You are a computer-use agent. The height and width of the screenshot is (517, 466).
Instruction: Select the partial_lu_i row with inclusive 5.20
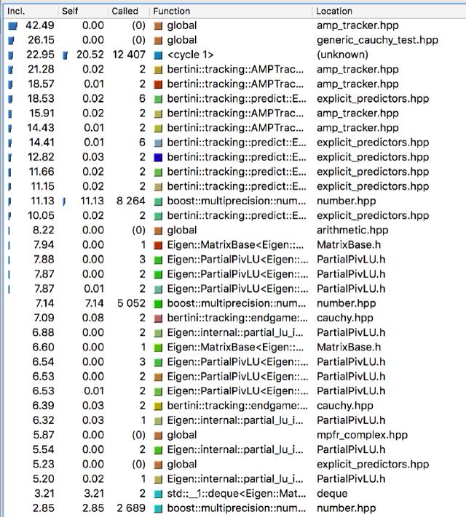click(x=234, y=478)
